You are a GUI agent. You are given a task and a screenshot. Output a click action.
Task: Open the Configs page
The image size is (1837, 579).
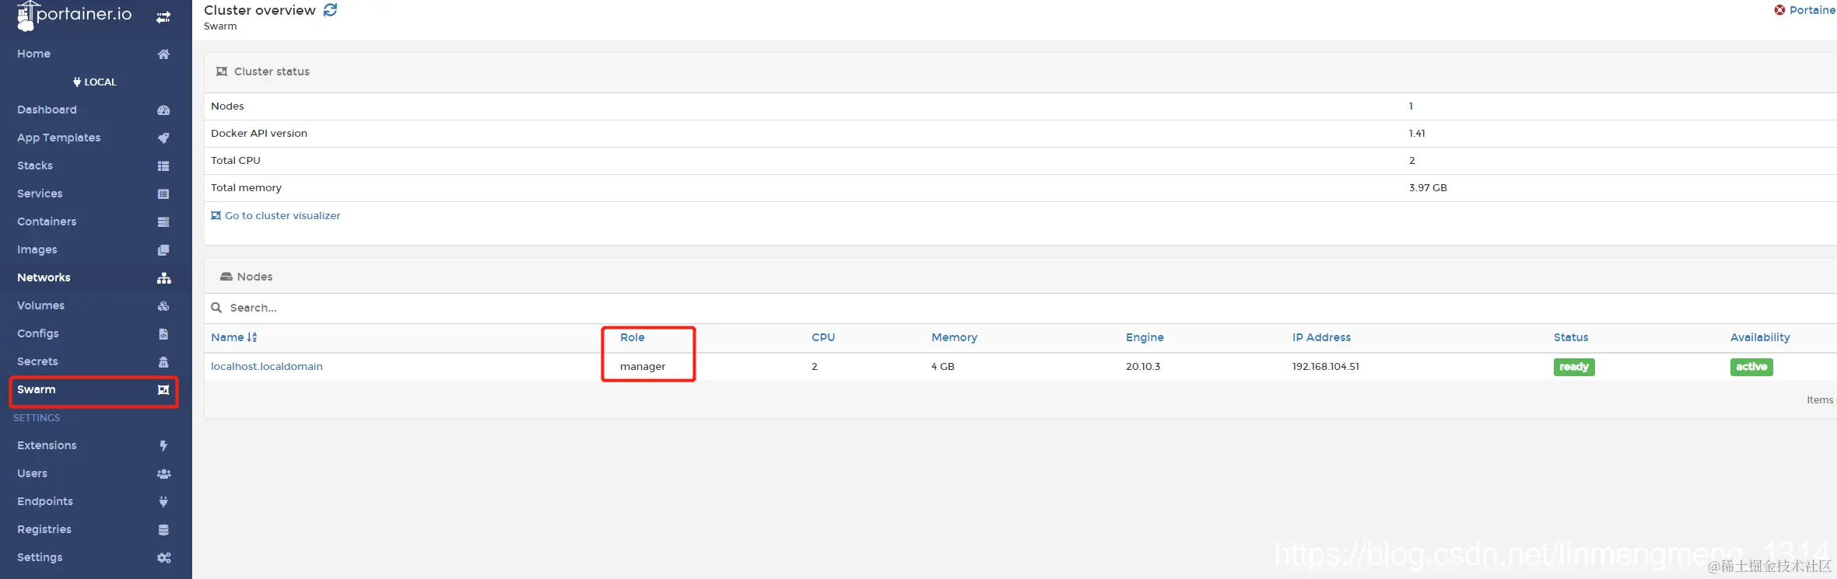(x=38, y=333)
